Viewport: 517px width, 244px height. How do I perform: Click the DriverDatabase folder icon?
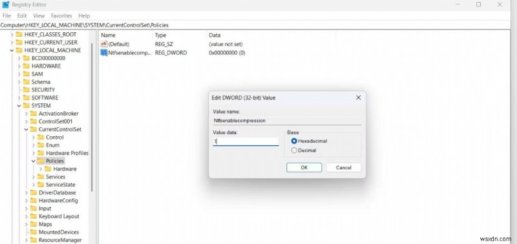[34, 192]
